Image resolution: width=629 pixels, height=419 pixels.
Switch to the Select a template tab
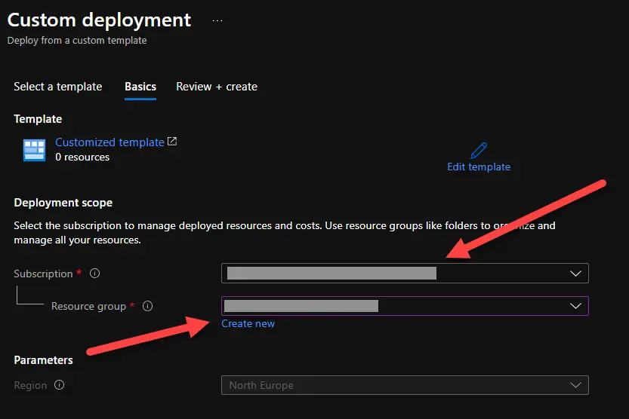(57, 87)
